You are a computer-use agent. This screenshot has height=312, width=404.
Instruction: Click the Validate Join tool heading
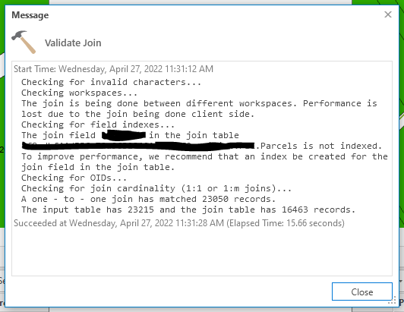[73, 43]
